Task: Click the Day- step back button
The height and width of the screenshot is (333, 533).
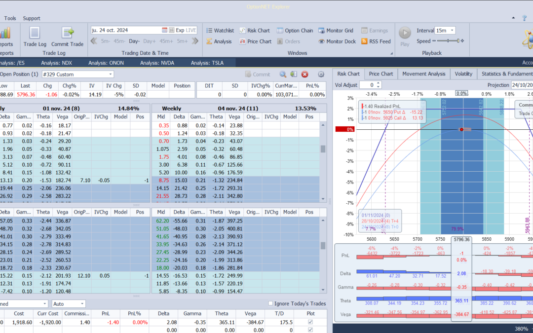Action: [x=134, y=41]
